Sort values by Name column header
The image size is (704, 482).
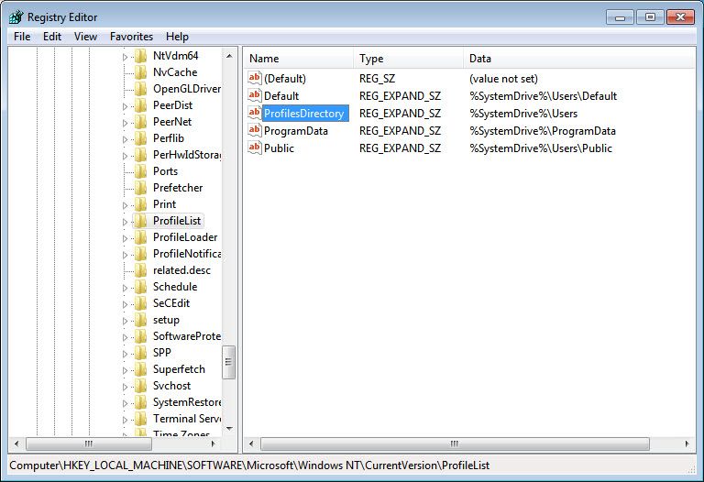299,59
